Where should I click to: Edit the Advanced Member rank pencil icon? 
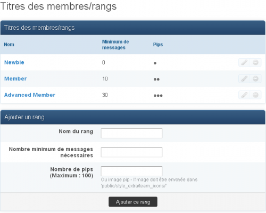(244, 95)
